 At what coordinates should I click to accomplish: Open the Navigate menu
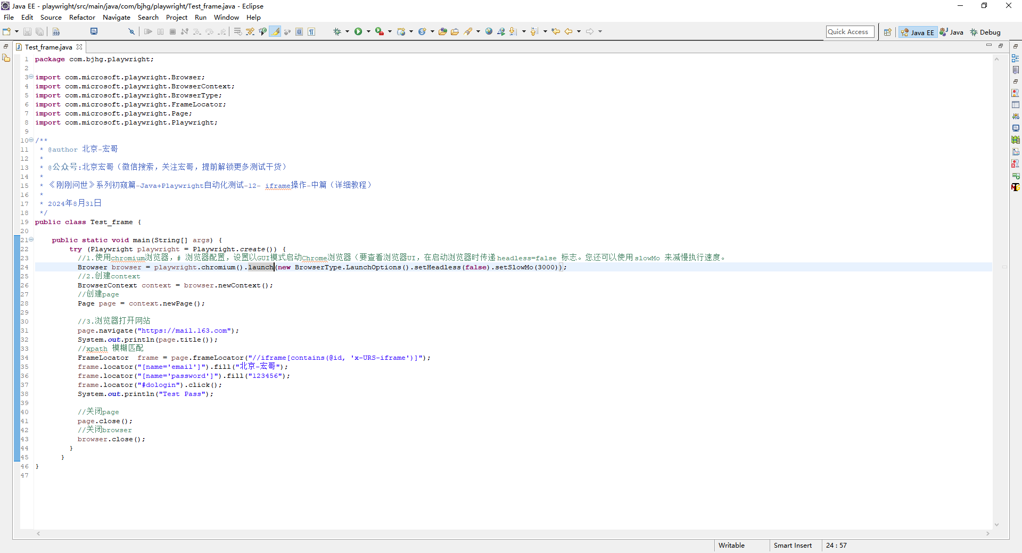117,18
